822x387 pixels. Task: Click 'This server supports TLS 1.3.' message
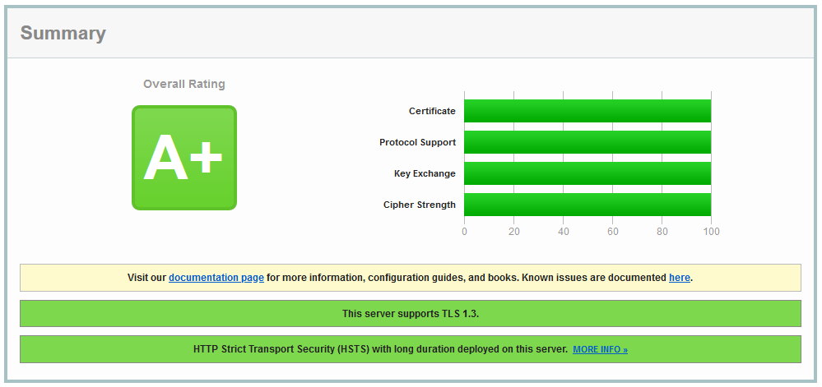click(x=411, y=314)
